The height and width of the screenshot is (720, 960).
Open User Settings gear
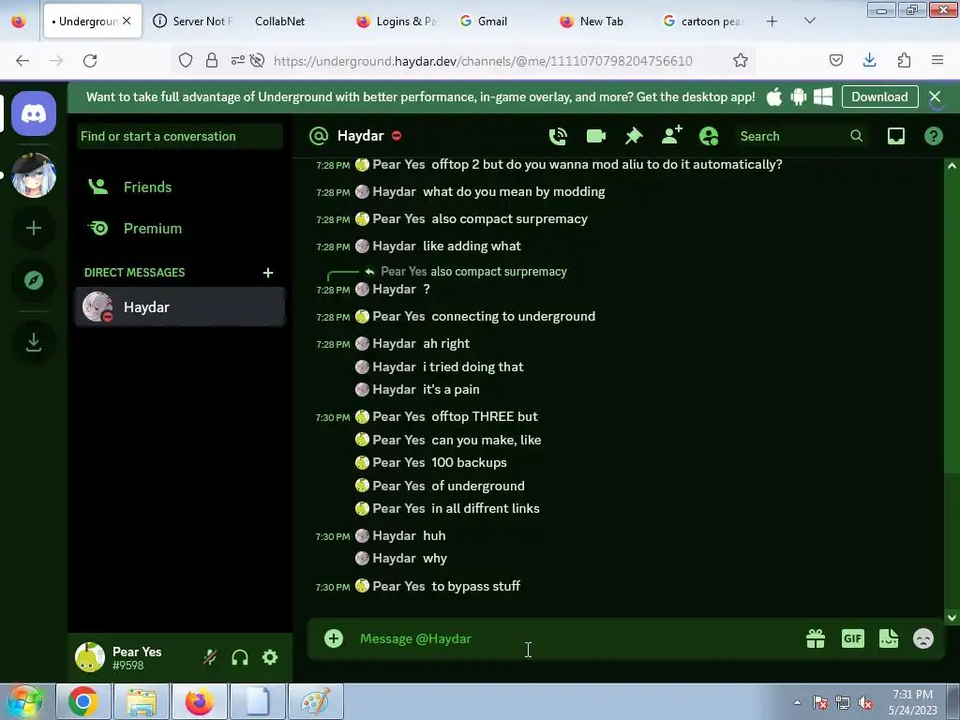[x=270, y=657]
